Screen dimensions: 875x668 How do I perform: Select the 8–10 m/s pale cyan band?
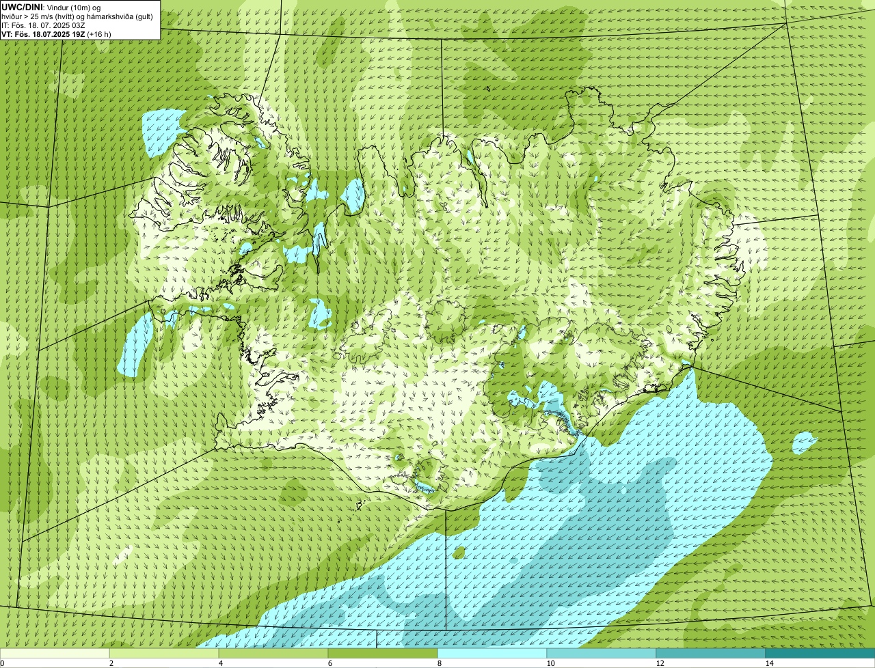(492, 653)
